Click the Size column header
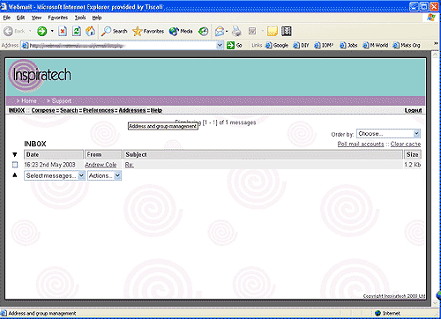The image size is (441, 319). point(413,154)
